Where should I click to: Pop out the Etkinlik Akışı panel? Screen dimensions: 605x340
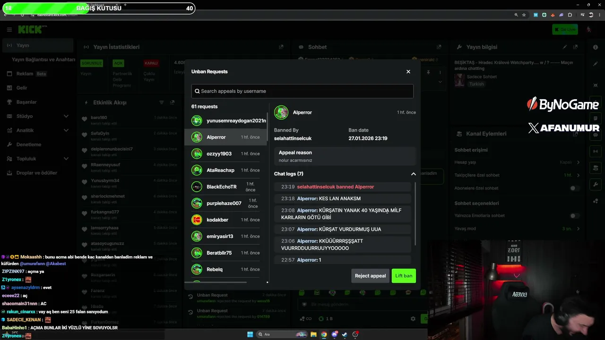click(172, 102)
